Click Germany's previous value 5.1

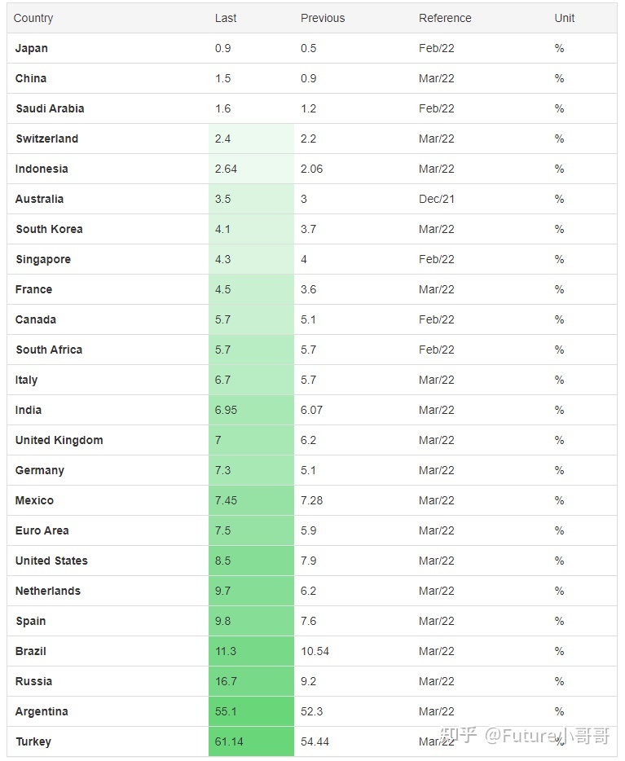308,470
